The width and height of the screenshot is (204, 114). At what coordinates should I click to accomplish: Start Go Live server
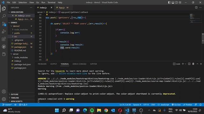click(176, 105)
